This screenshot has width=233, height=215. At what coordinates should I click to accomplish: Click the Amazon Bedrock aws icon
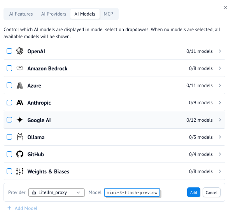pyautogui.click(x=20, y=68)
